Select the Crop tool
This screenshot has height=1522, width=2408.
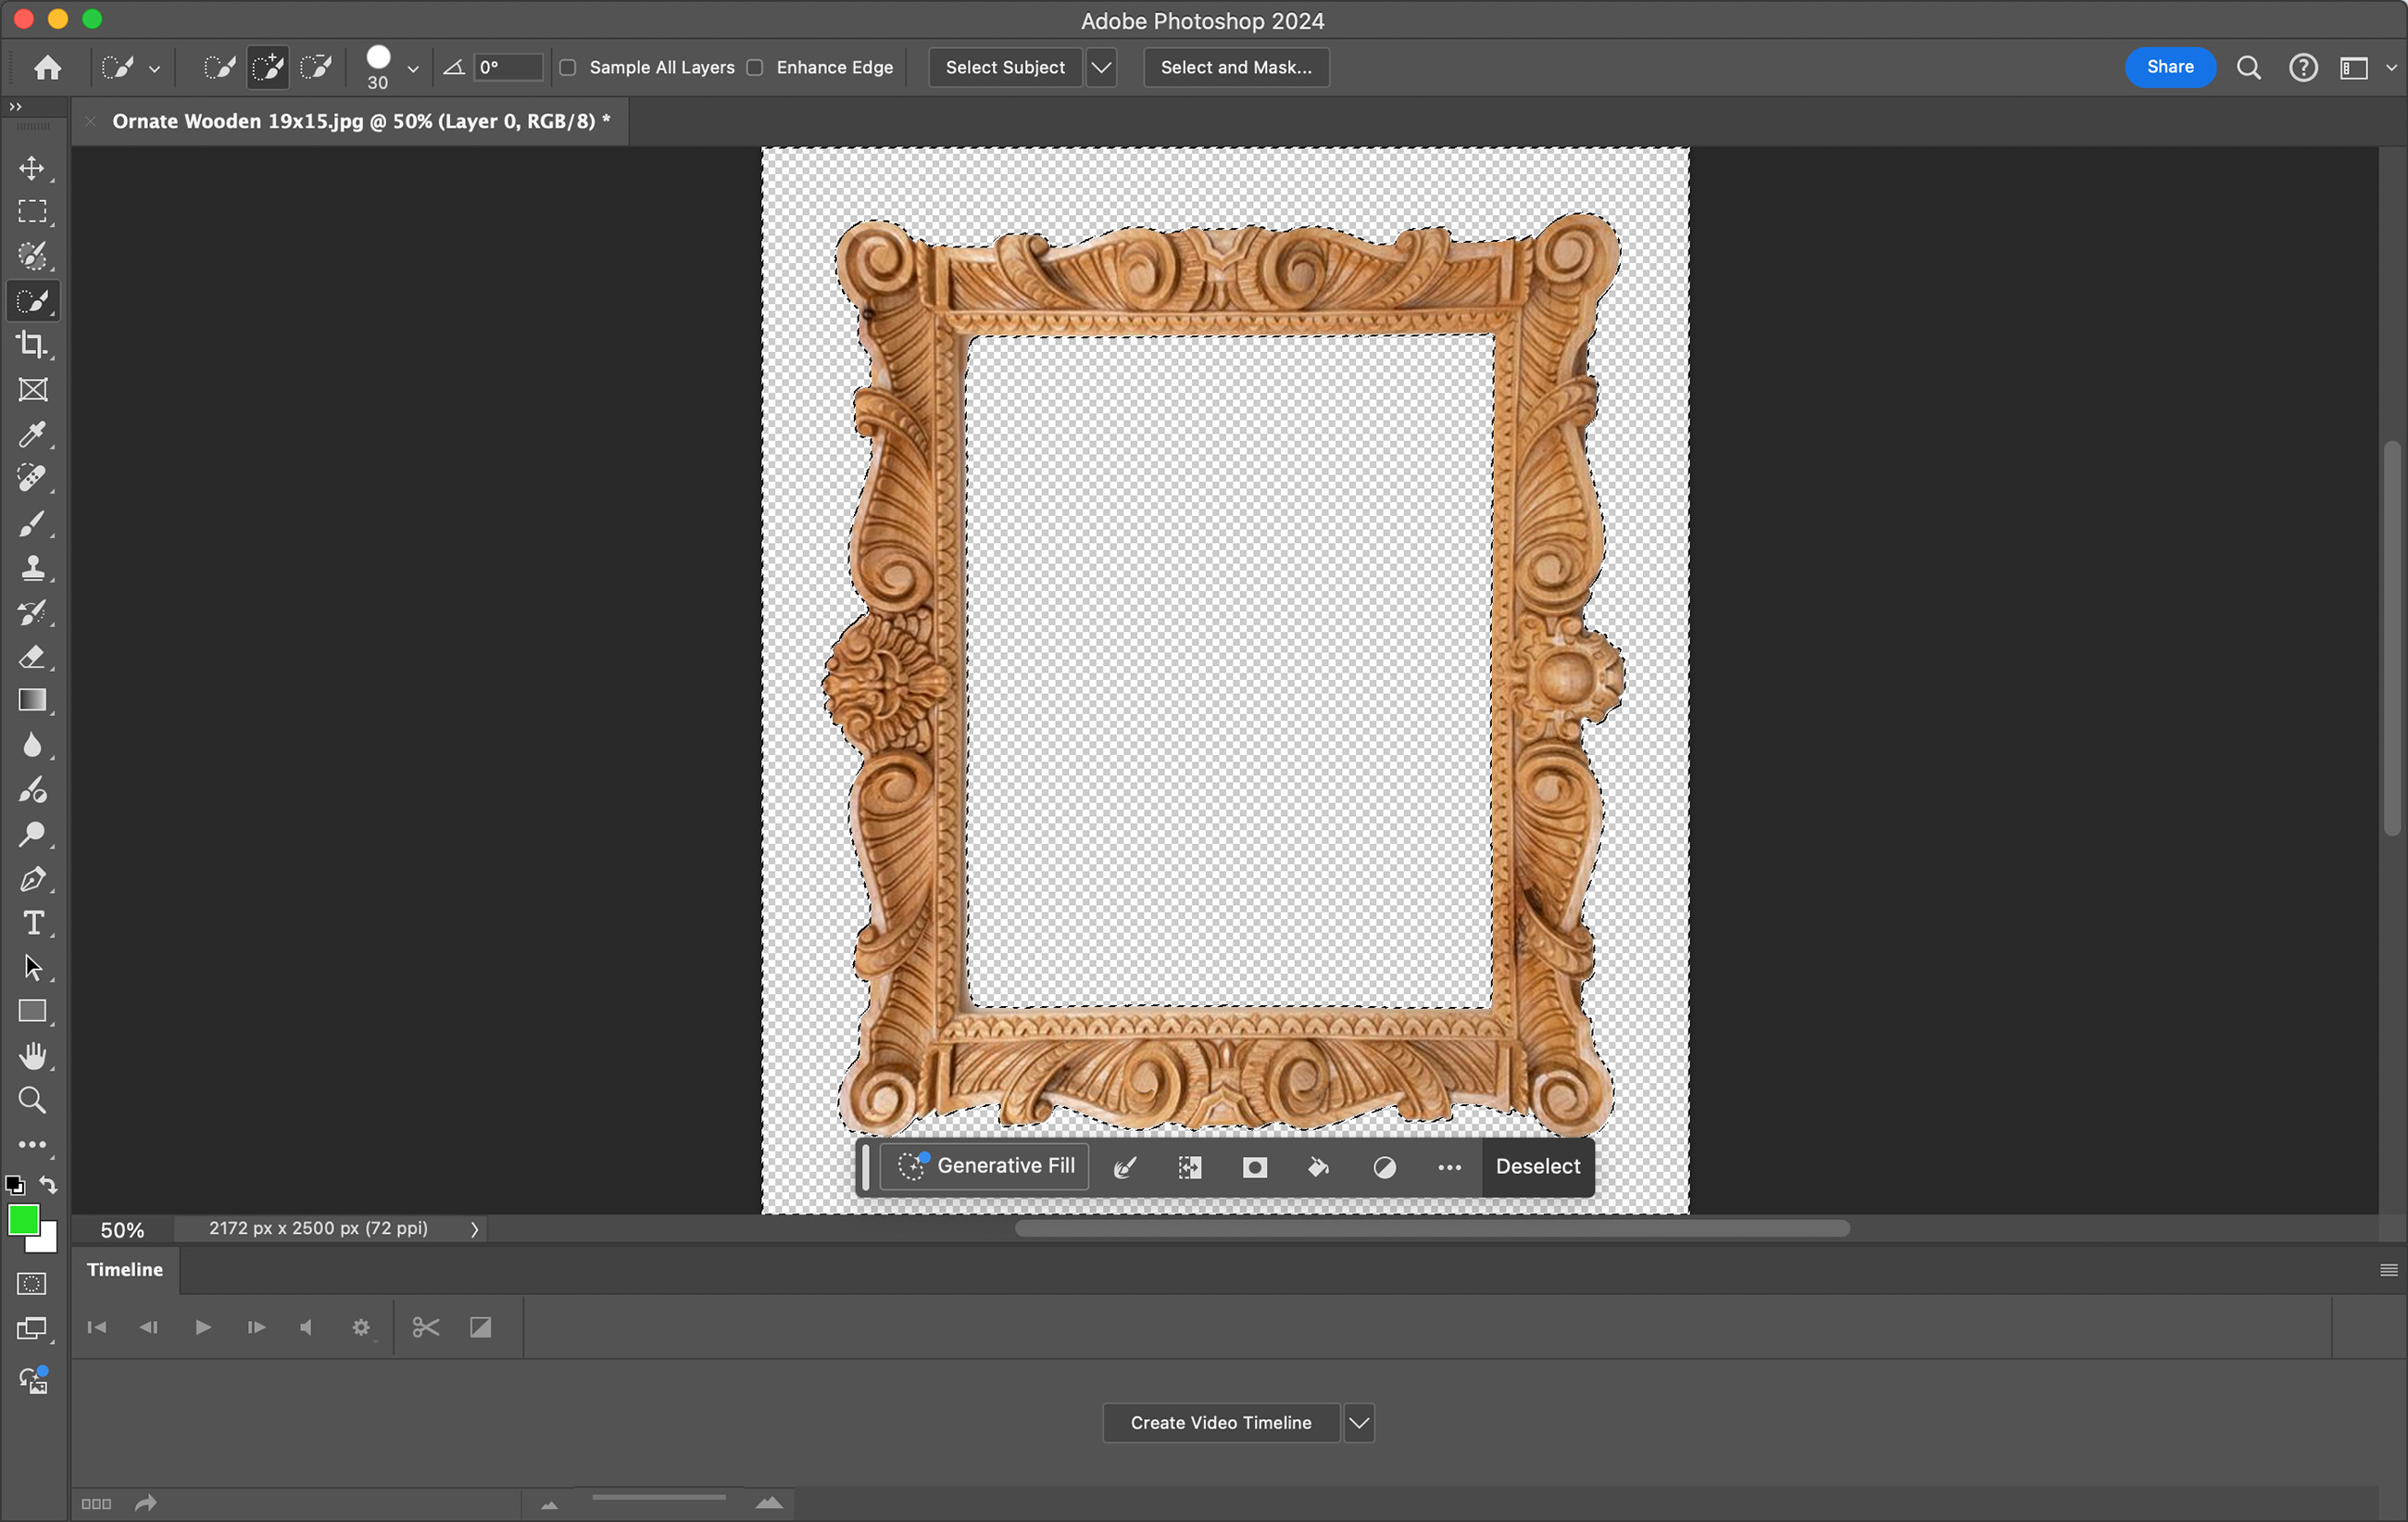(32, 345)
